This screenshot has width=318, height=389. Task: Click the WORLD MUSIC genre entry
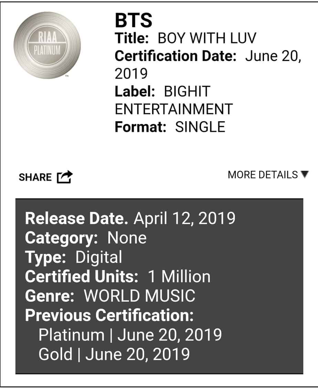click(x=139, y=296)
